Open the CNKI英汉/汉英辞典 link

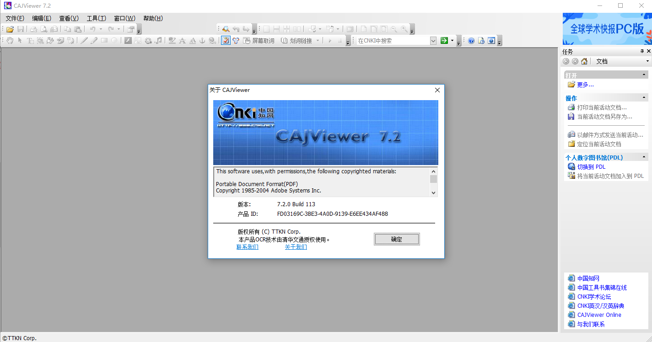click(x=600, y=306)
